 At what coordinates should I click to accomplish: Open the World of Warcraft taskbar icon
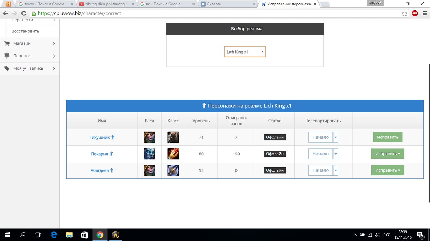(x=115, y=235)
